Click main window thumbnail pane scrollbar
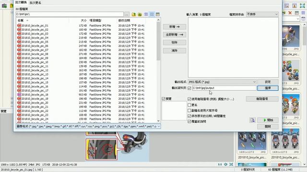Viewport: 307px width, 172px height. (x=305, y=35)
